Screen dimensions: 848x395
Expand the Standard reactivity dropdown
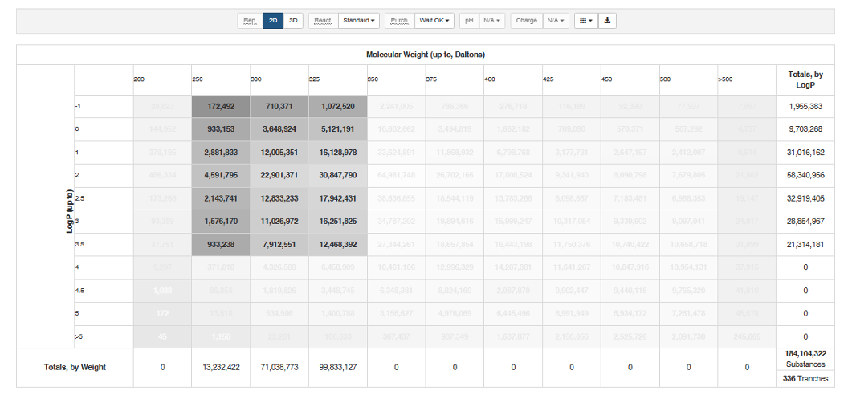coord(359,21)
